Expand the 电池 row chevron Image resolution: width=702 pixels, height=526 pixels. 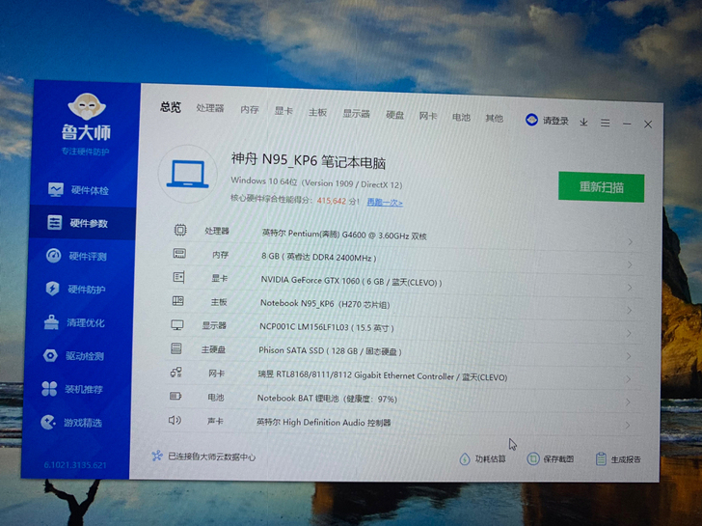pyautogui.click(x=628, y=402)
